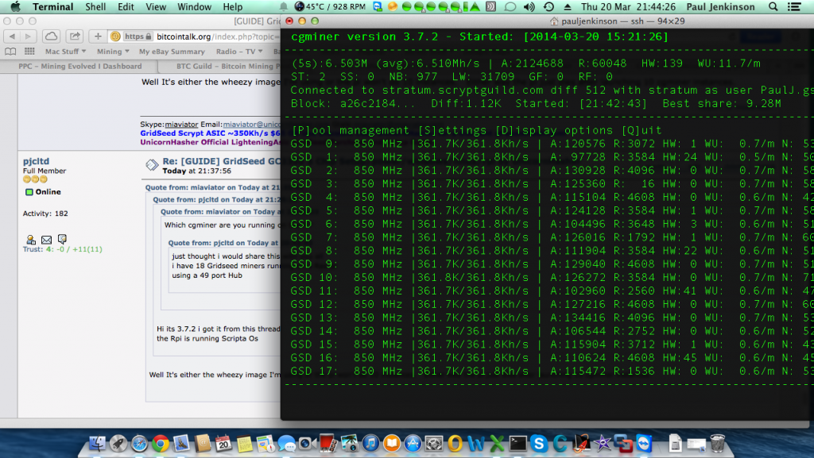Viewport: 814px width, 458px height.
Task: Open the My eBay Summary bookmark
Action: (x=172, y=52)
